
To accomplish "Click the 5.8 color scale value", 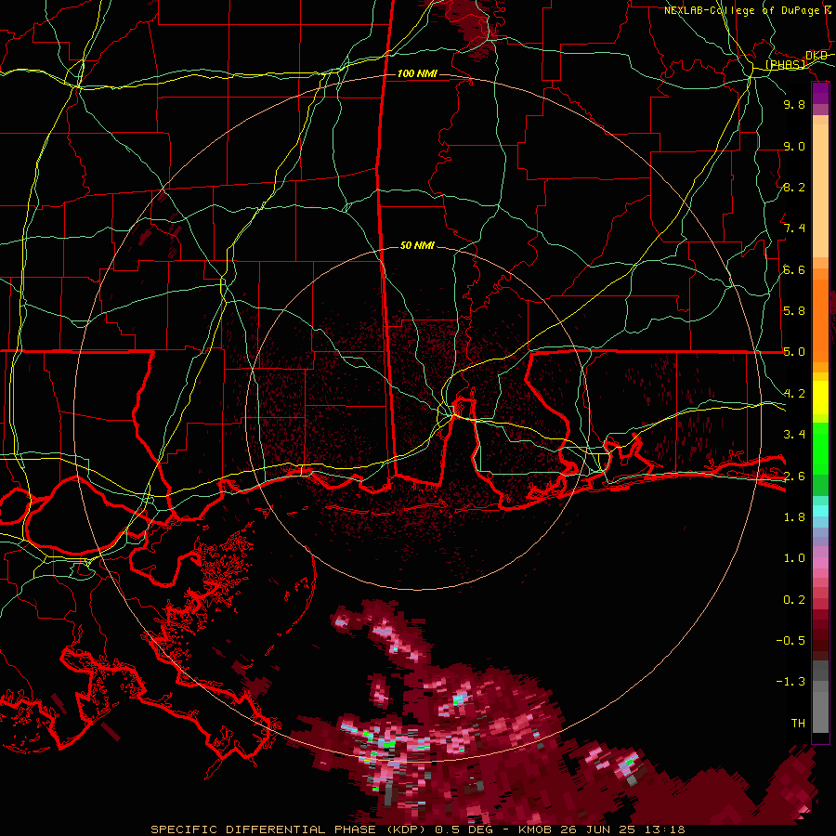I will tap(794, 310).
